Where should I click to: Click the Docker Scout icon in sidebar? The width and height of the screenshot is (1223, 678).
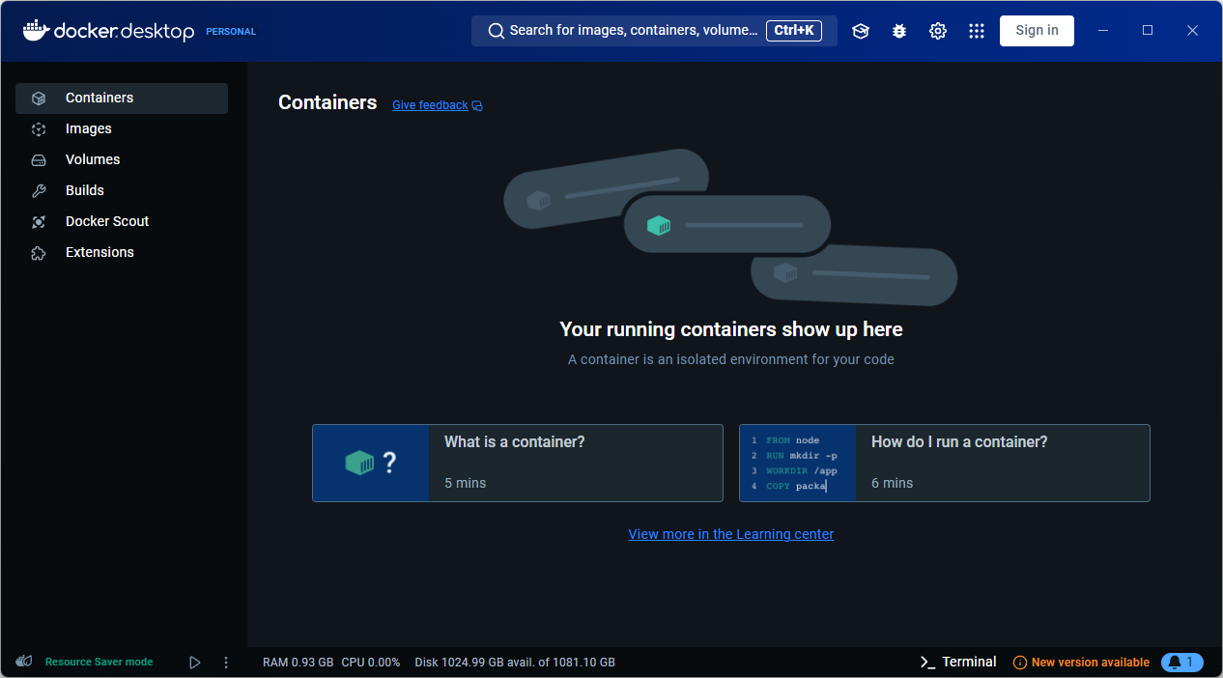click(x=39, y=222)
